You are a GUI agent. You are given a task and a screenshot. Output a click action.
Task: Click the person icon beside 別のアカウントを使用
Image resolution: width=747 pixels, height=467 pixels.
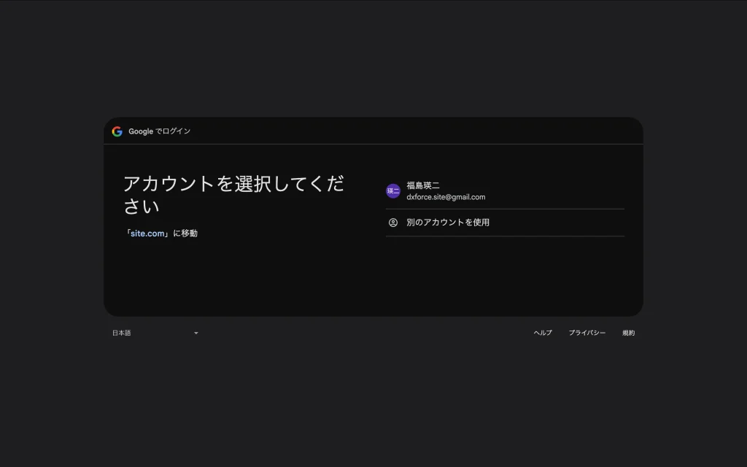pos(393,223)
